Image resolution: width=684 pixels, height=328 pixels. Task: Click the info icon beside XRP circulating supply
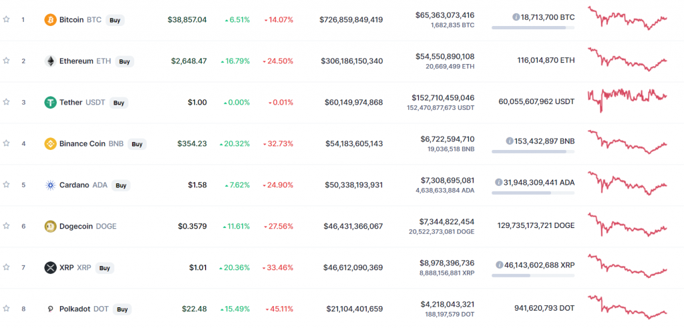499,264
